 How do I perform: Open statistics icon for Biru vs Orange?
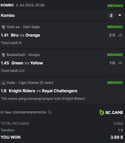click(120, 35)
